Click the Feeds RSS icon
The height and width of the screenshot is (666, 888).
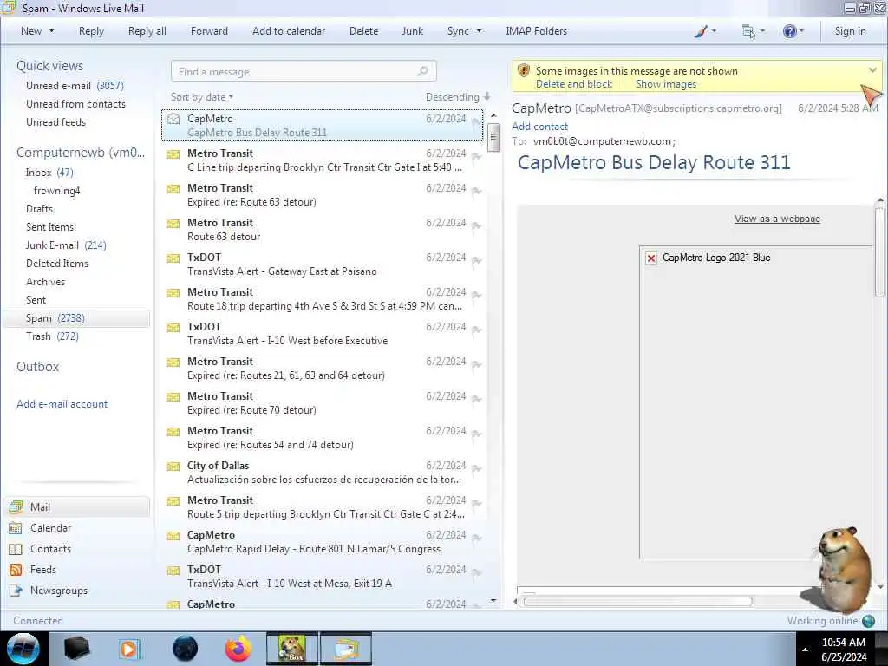point(16,570)
